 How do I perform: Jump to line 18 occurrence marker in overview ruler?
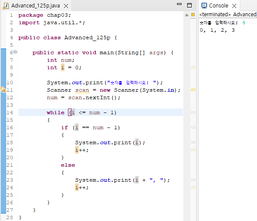(193, 142)
